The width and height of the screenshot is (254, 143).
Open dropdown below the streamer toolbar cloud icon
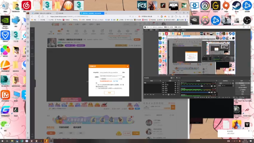click(119, 37)
